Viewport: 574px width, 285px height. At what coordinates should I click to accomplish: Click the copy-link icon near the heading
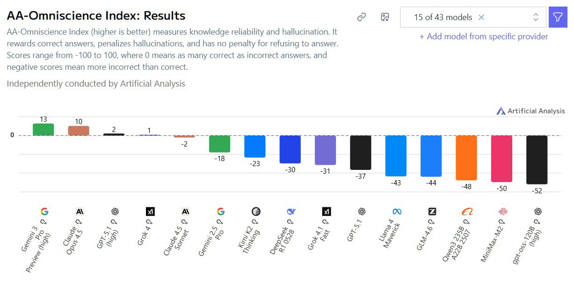(361, 16)
